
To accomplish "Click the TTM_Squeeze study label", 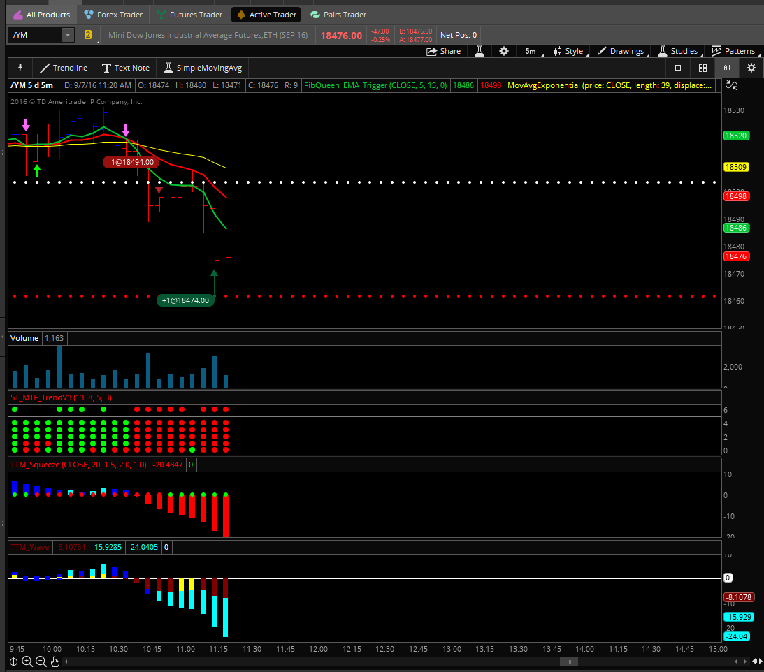I will [78, 465].
